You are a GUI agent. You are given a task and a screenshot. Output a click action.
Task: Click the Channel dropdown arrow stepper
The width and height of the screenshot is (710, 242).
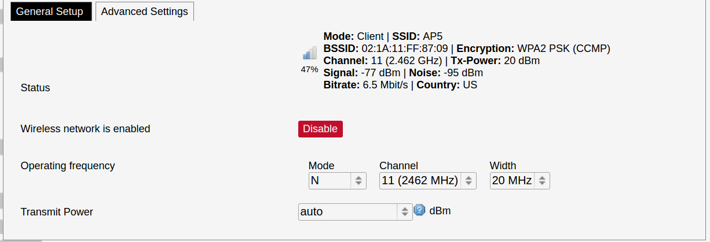coord(468,181)
